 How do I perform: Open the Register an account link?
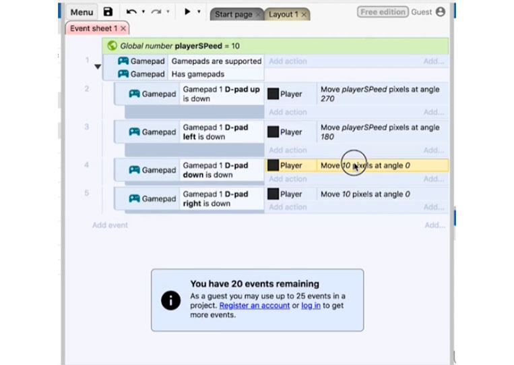tap(255, 306)
